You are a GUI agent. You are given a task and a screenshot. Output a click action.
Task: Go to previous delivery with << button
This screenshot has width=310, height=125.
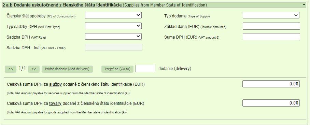11,69
